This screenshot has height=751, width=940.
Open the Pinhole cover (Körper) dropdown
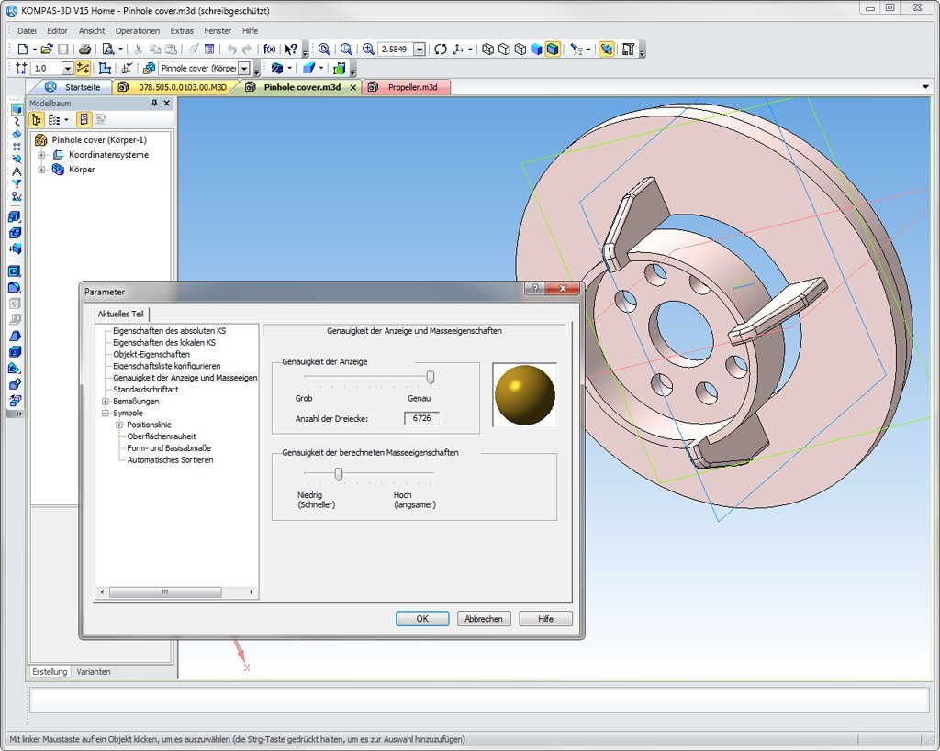point(244,68)
